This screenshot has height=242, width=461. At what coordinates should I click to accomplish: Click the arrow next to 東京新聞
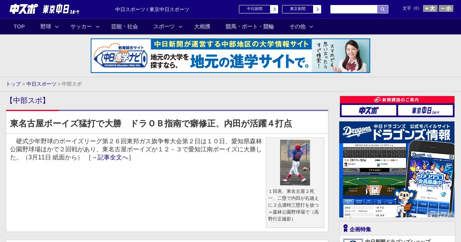(317, 9)
